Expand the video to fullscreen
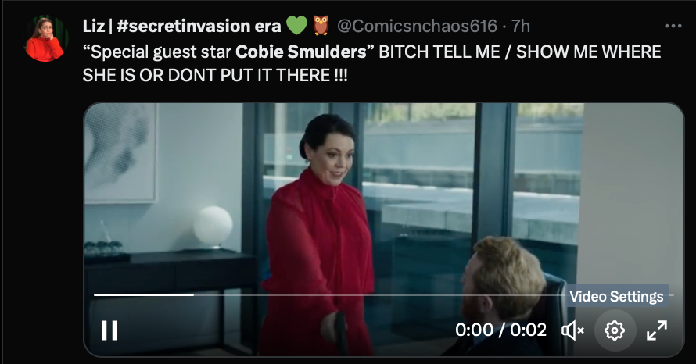 tap(657, 330)
